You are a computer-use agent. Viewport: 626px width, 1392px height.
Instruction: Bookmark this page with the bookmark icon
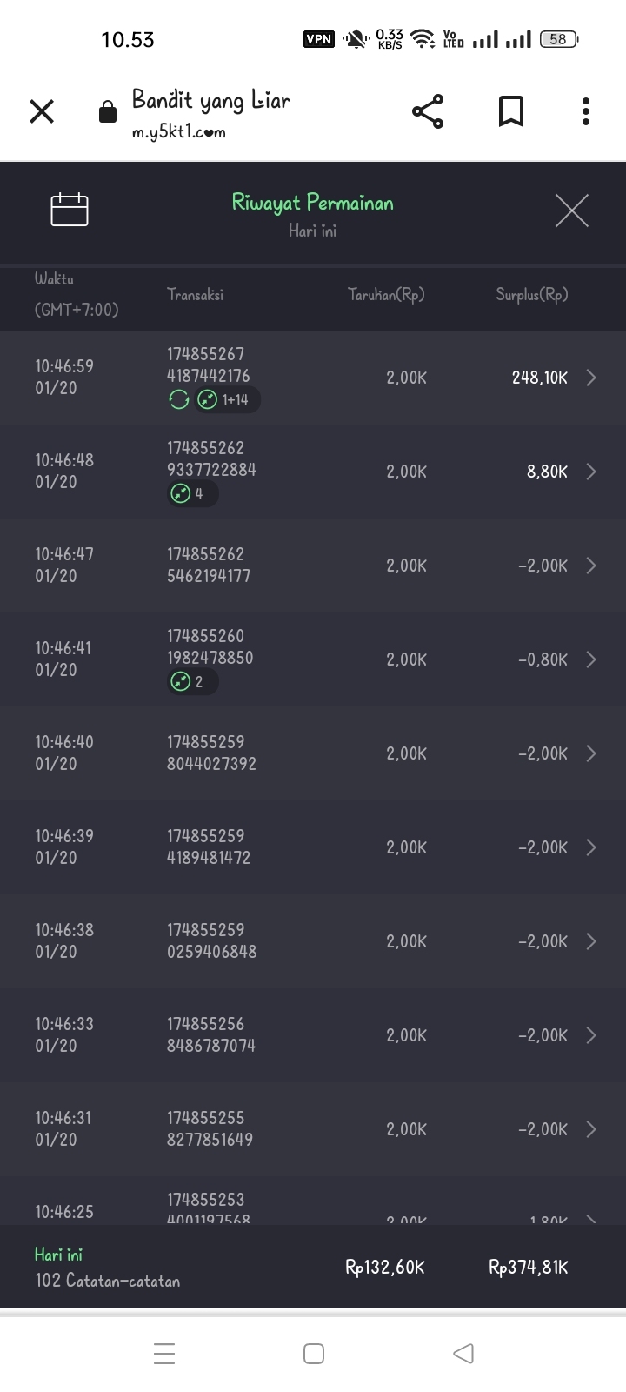510,111
